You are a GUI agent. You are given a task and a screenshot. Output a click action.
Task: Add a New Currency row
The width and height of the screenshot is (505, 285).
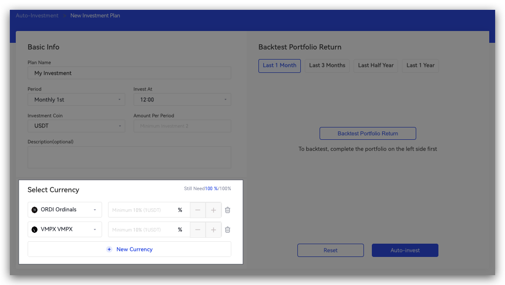pos(129,249)
